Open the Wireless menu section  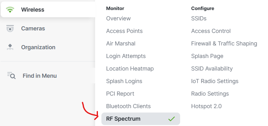48,9
